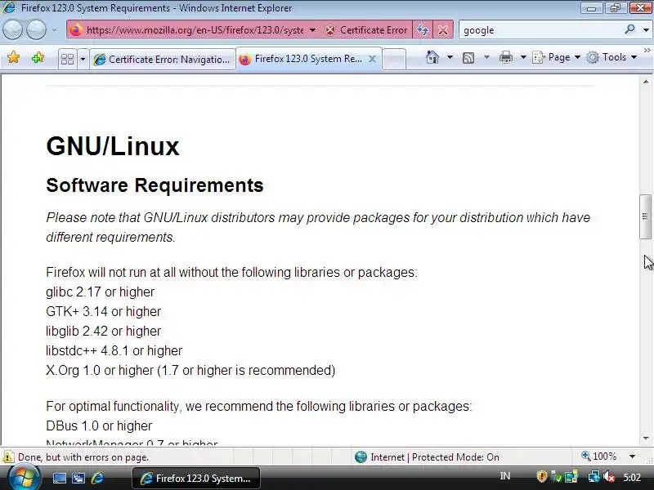Open the Quick Tabs view

[x=67, y=59]
